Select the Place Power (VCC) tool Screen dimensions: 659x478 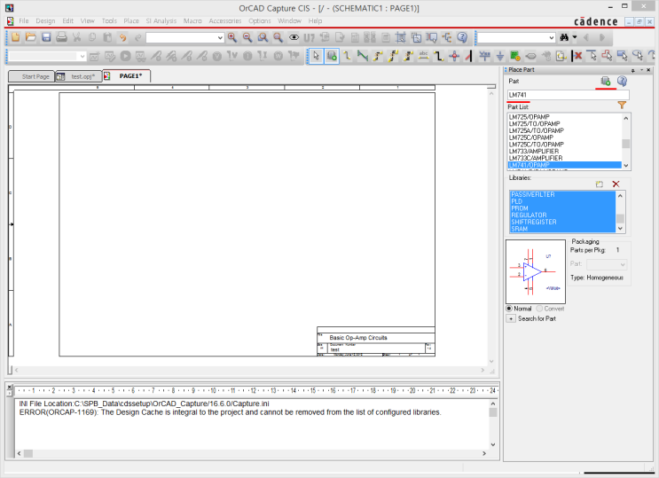pyautogui.click(x=484, y=56)
